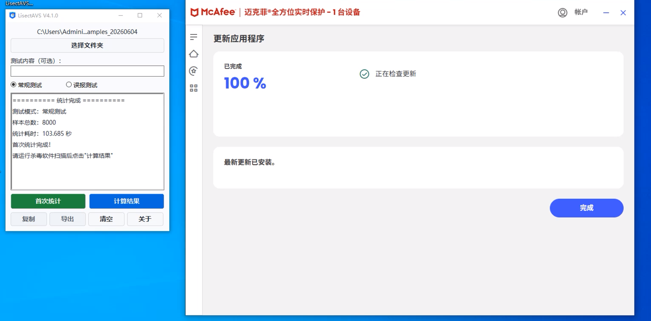Minimize the LisectAVS window
The width and height of the screenshot is (651, 321).
(121, 15)
